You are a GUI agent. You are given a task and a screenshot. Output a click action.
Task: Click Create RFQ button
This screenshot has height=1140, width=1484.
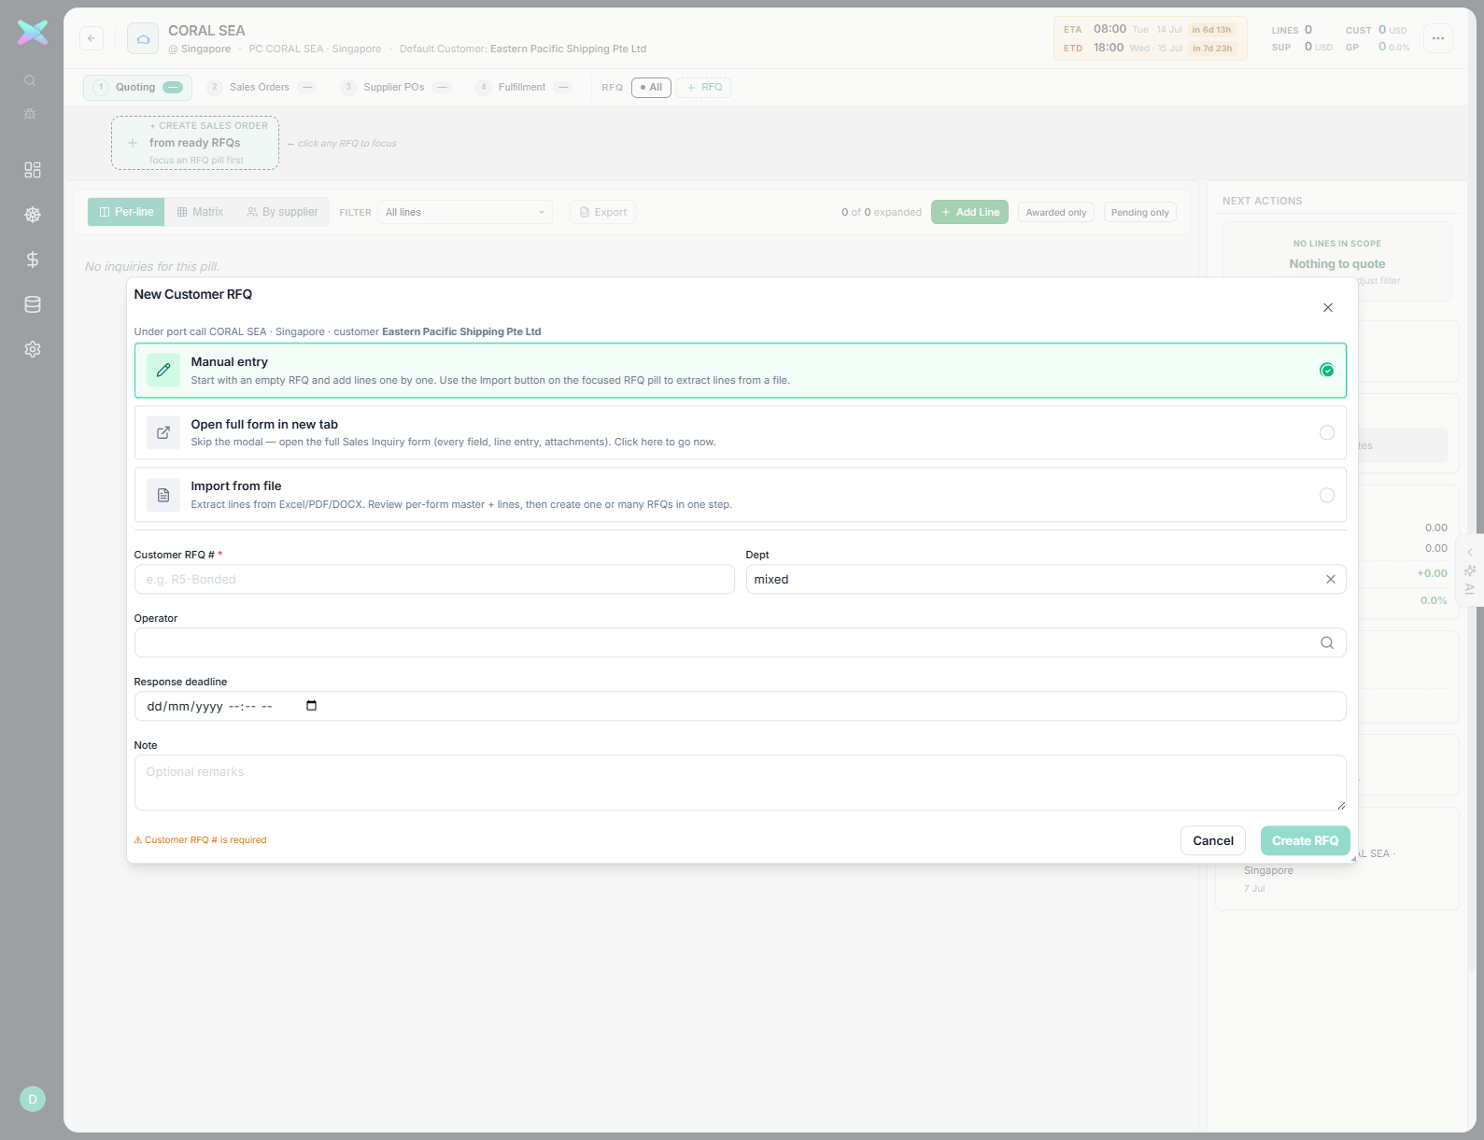point(1305,841)
